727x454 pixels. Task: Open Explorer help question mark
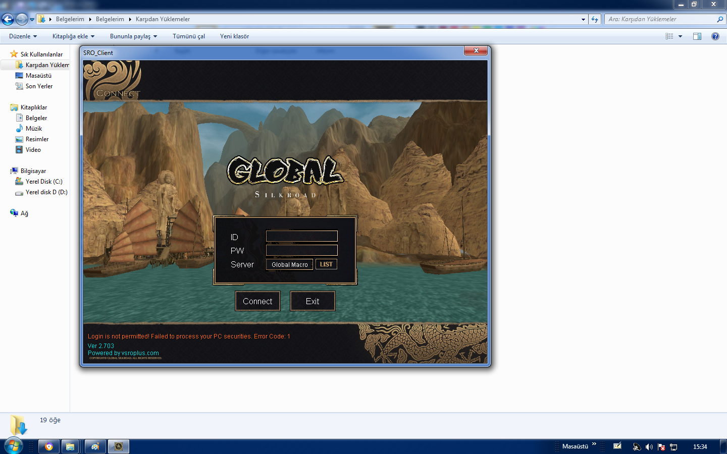pos(715,36)
